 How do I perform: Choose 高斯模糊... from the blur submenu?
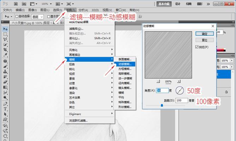125,74
